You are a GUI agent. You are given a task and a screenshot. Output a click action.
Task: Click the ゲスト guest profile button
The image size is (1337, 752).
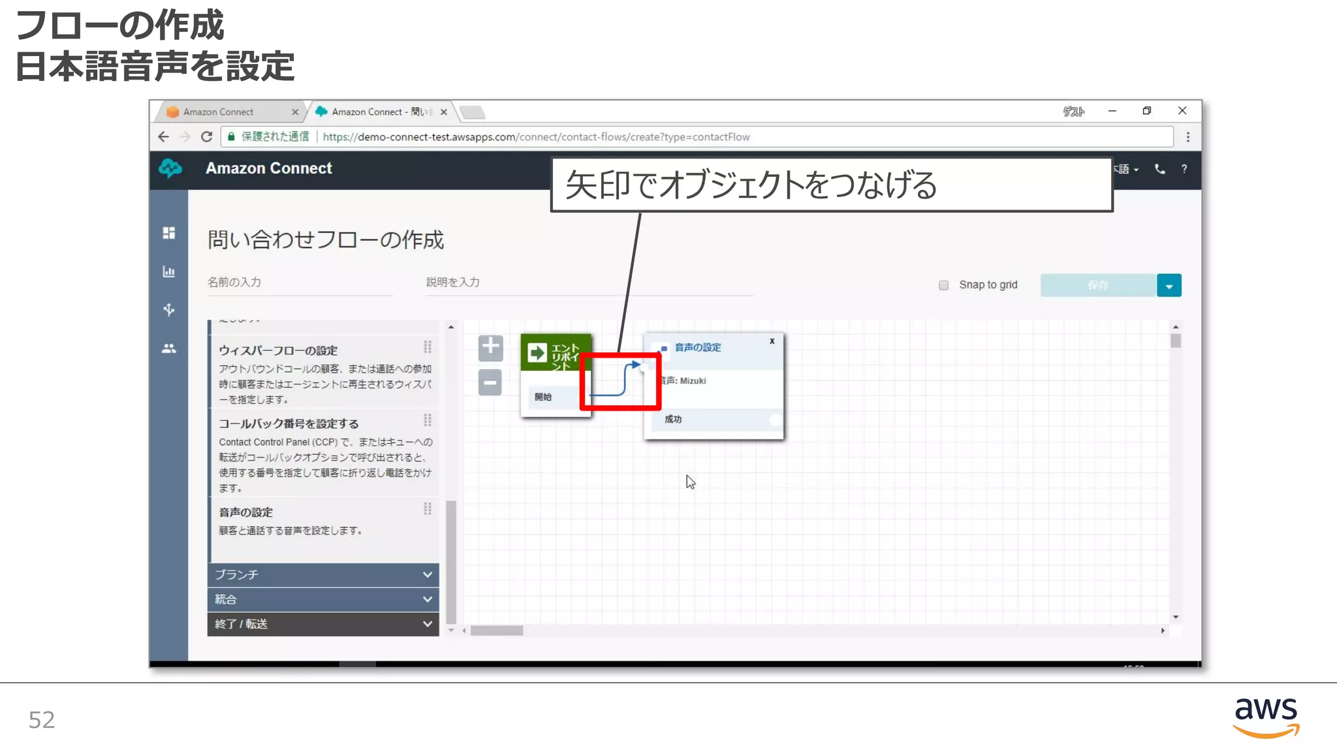(x=1074, y=112)
